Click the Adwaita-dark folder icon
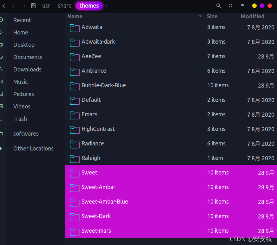Image resolution: width=277 pixels, height=245 pixels. pos(75,43)
